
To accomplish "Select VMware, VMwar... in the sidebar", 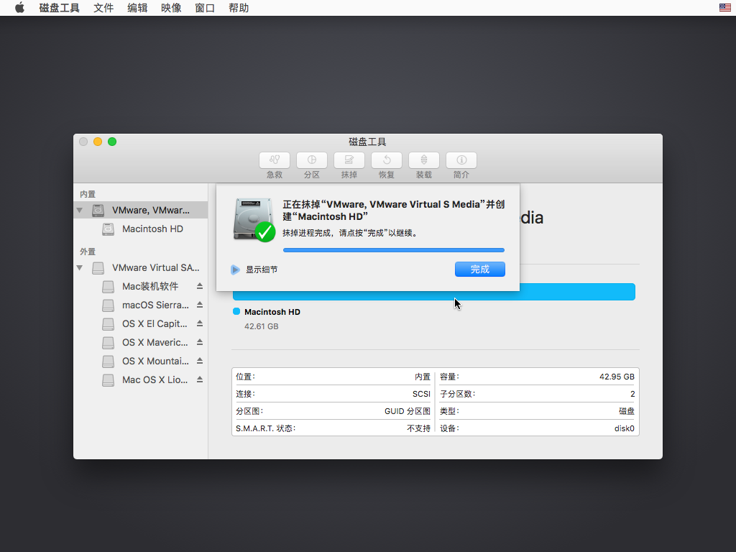I will click(141, 211).
